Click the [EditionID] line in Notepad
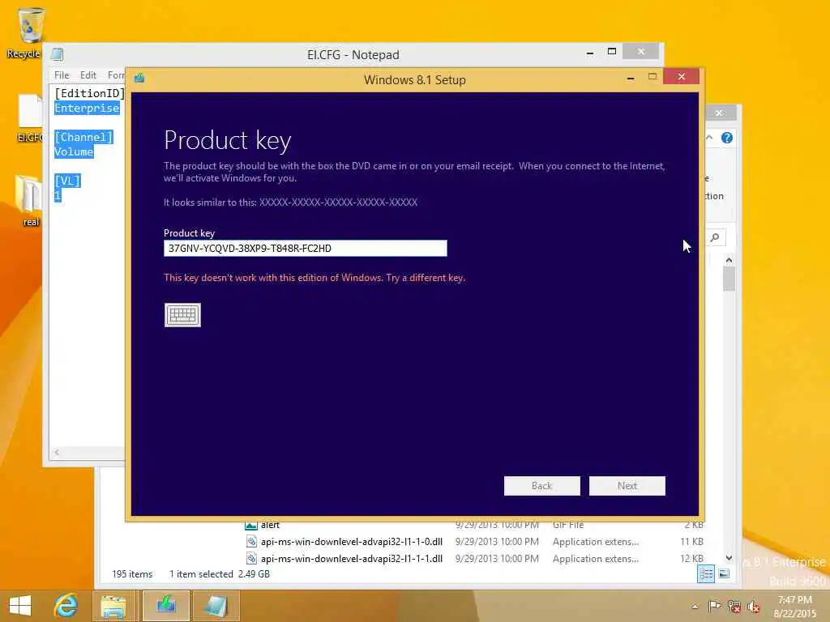 89,93
